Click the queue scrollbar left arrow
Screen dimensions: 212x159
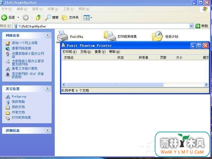pyautogui.click(x=64, y=84)
